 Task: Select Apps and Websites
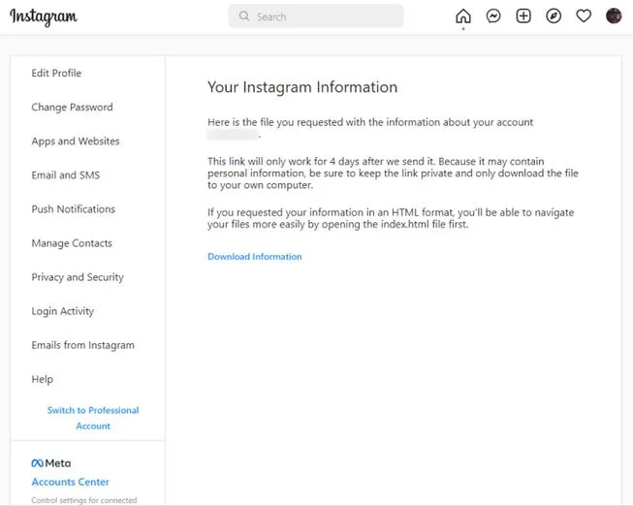[76, 141]
